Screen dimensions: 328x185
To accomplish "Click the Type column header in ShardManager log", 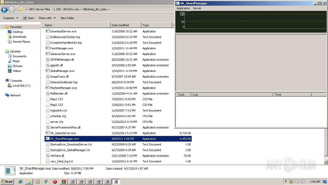I will (x=183, y=95).
